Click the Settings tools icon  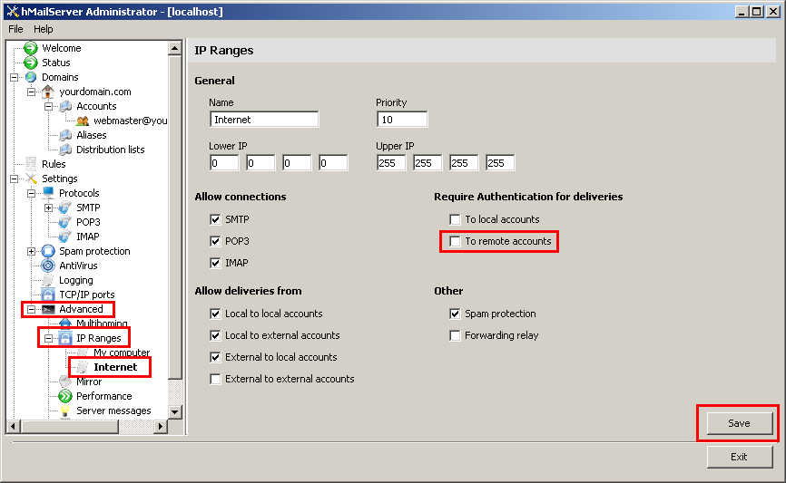point(31,179)
